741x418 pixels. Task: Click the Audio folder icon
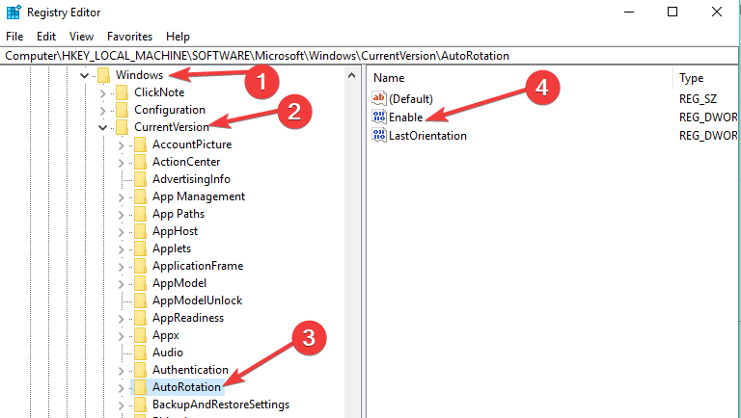point(140,353)
